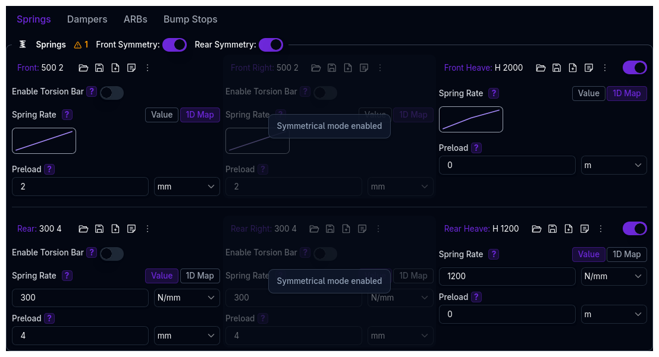The height and width of the screenshot is (357, 659).
Task: Click the Rear Preload input field
Action: (80, 336)
